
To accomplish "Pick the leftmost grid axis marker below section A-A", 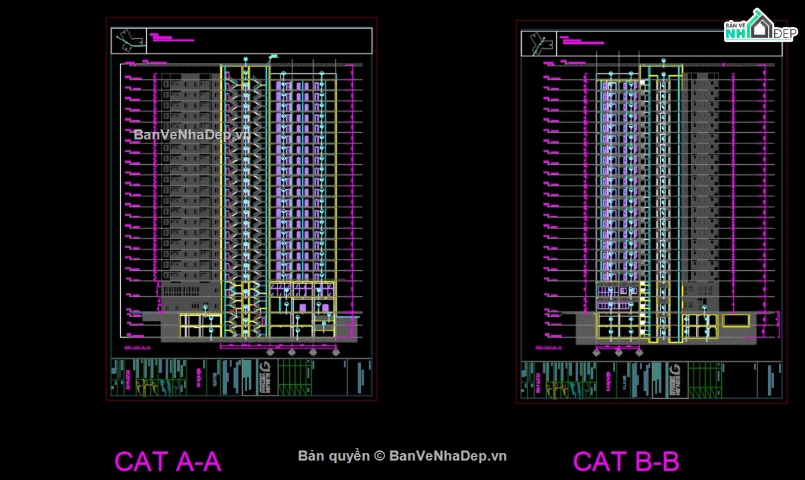I will pos(270,351).
